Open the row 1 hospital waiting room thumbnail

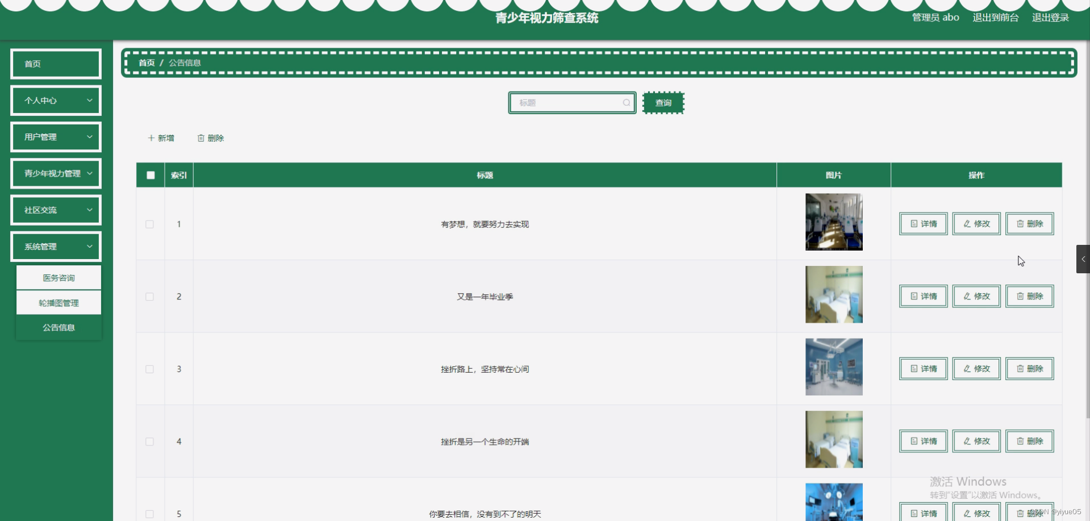[834, 222]
